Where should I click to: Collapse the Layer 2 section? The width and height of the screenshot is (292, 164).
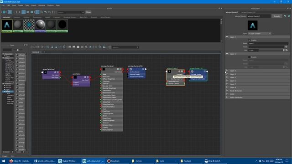(227, 54)
